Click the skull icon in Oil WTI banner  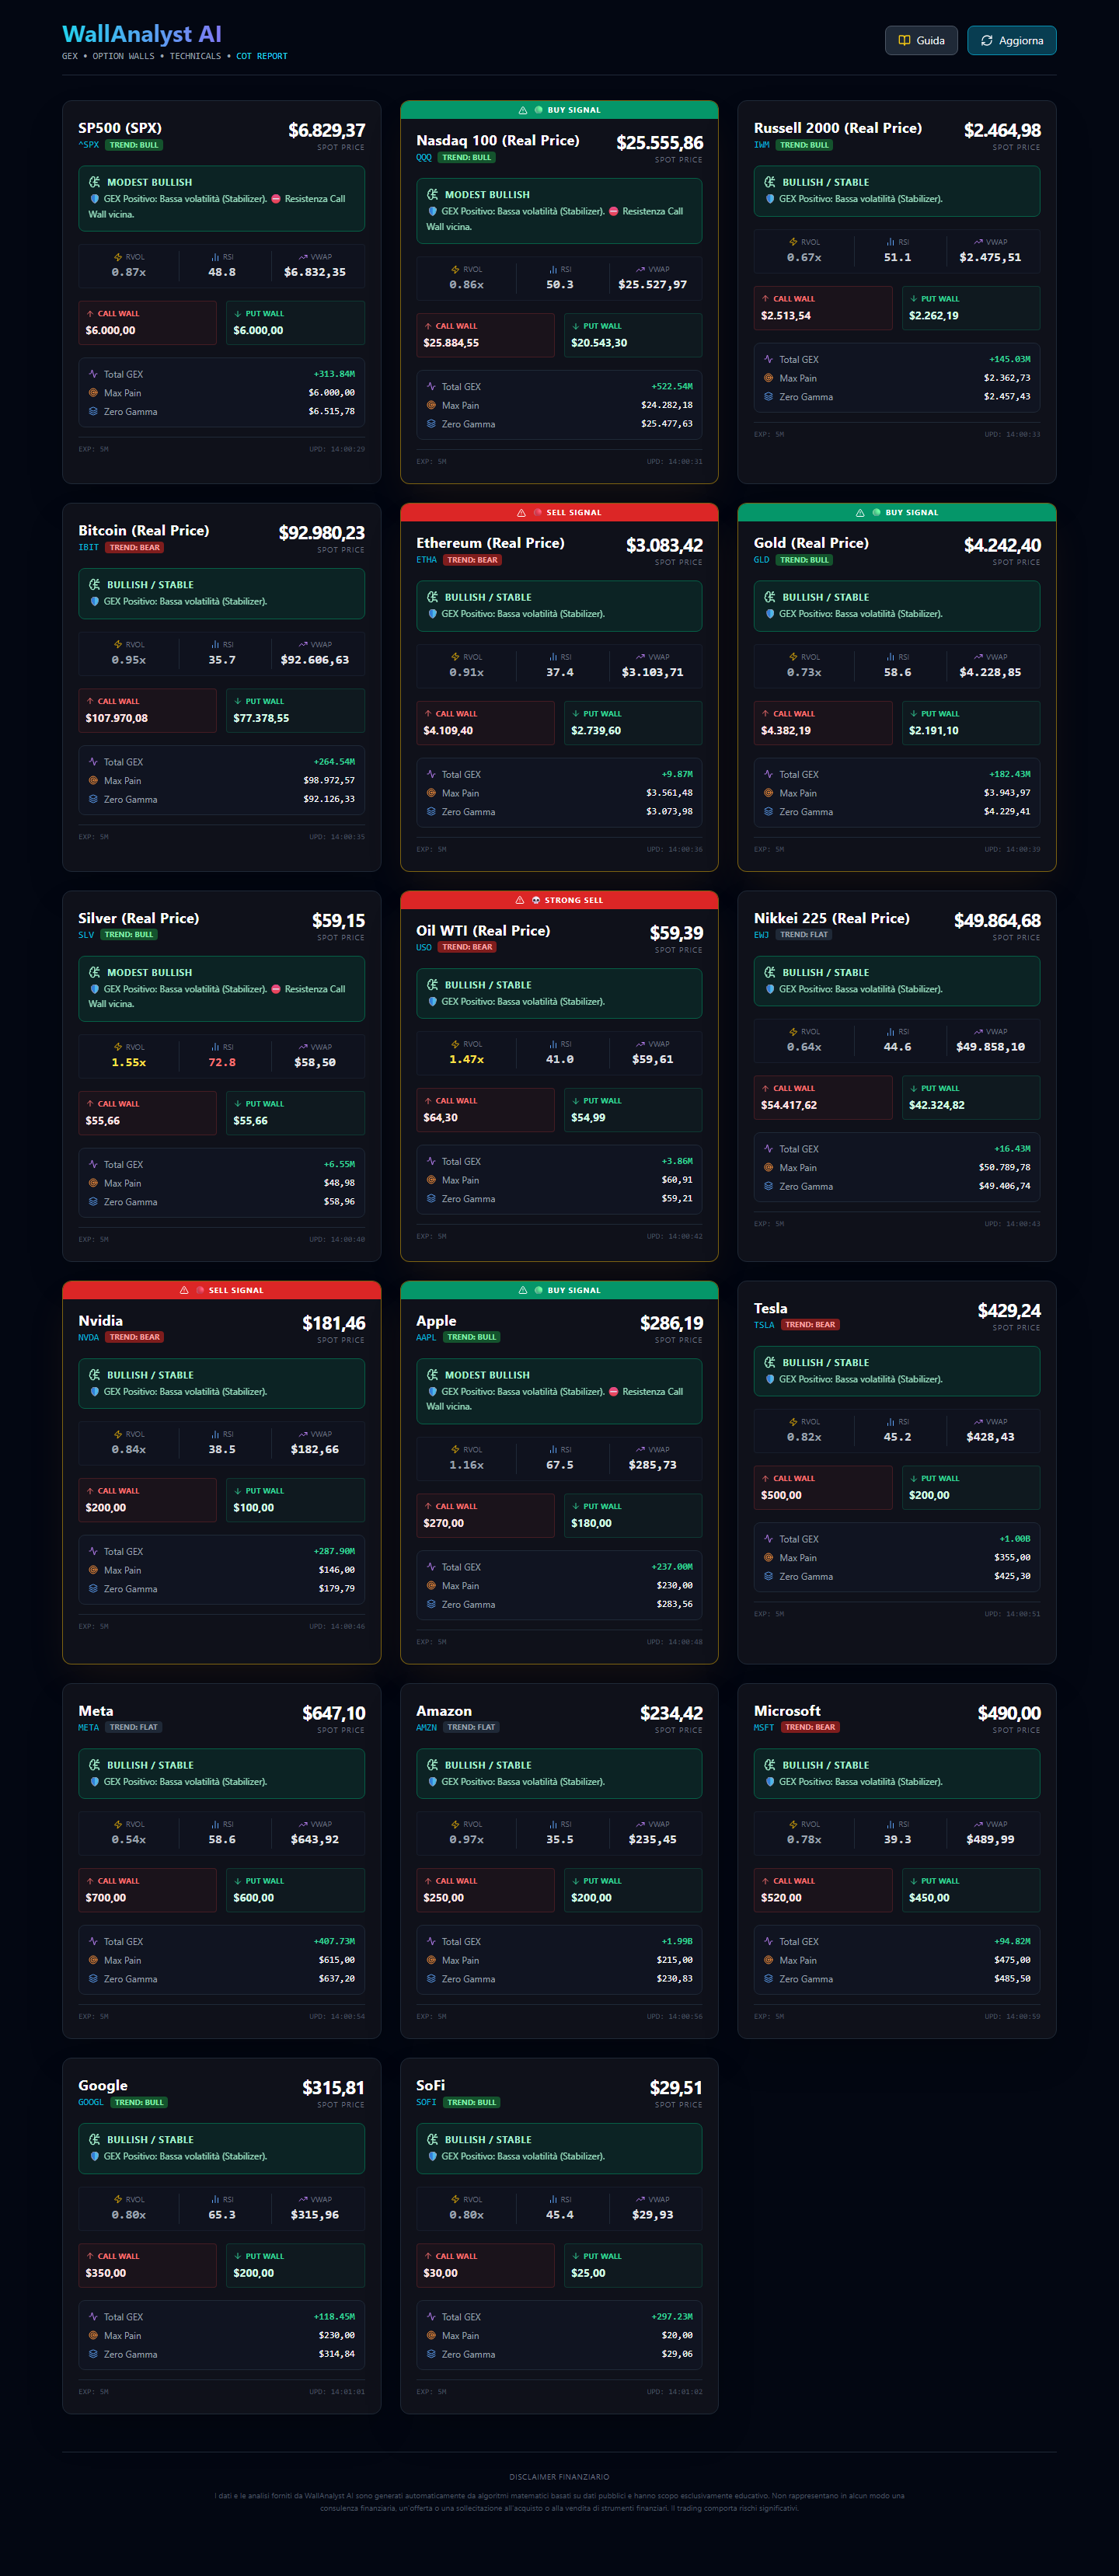[536, 900]
